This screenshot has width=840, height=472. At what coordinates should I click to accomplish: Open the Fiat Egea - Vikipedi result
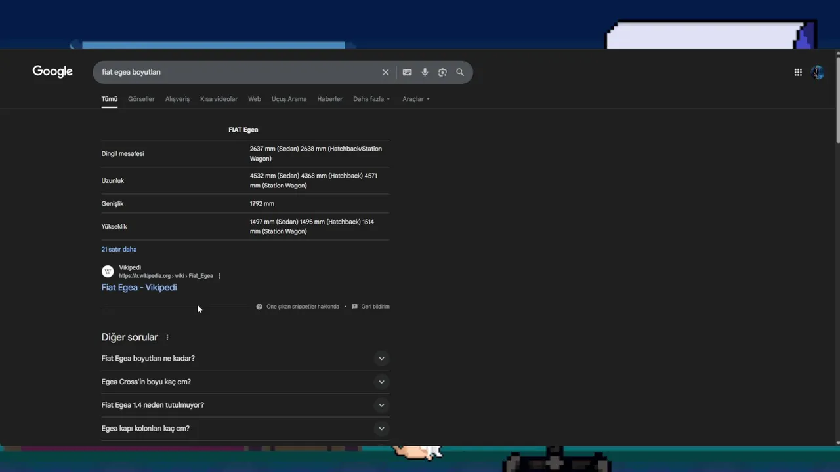[139, 288]
